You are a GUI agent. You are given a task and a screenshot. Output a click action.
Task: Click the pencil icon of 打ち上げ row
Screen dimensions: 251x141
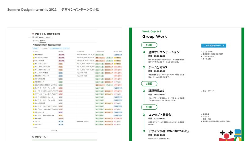[x=34, y=122]
